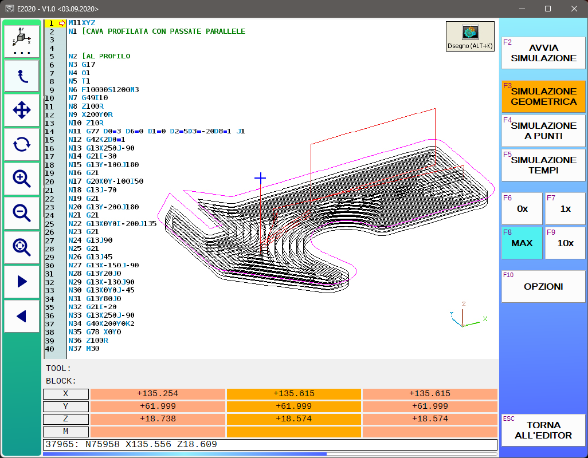The height and width of the screenshot is (458, 588).
Task: Click TORNA ALL'EDITOR
Action: pyautogui.click(x=543, y=429)
